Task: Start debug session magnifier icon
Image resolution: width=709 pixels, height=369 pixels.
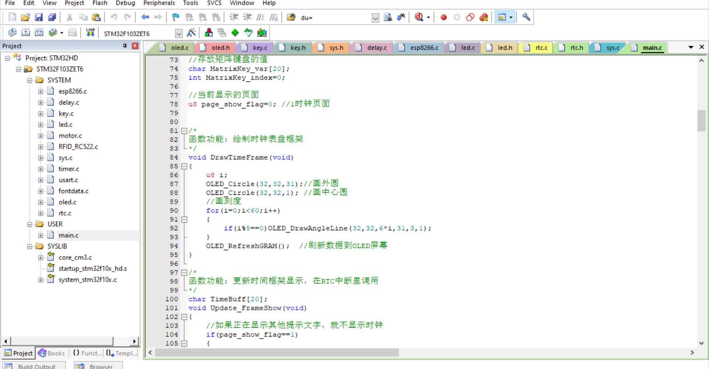Action: click(419, 17)
